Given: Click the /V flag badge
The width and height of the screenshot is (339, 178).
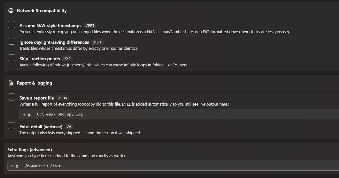Looking at the screenshot, I should pos(69,127).
